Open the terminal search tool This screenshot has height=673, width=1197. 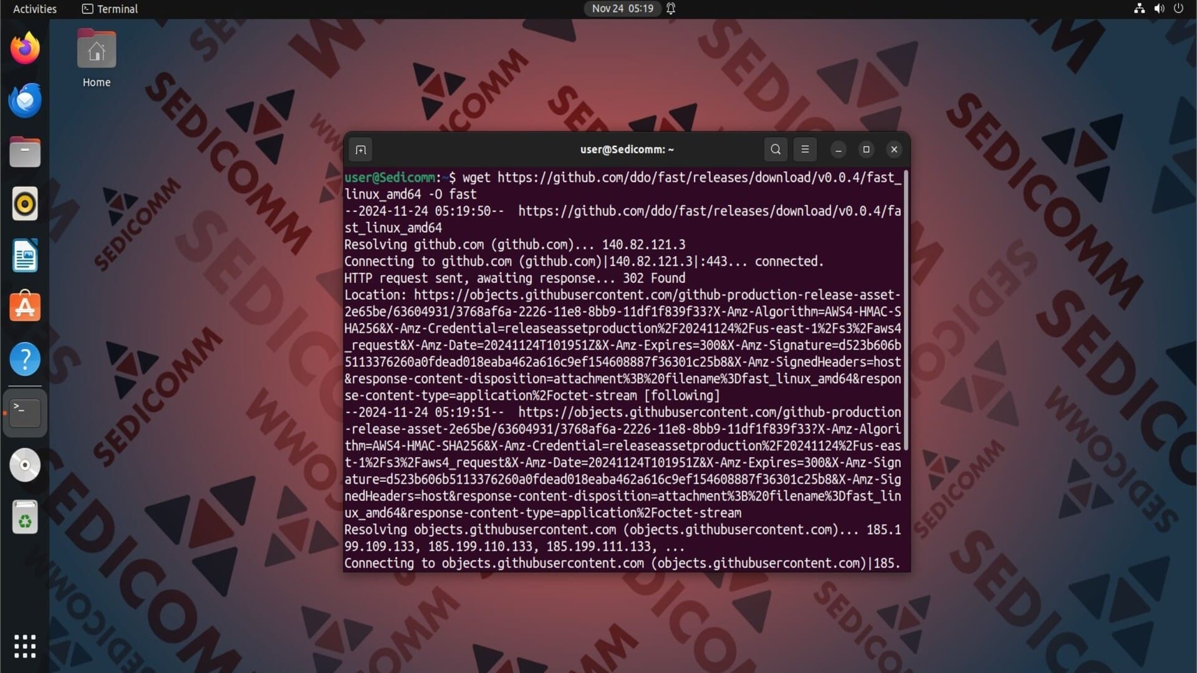coord(776,150)
